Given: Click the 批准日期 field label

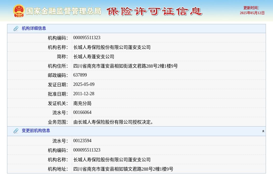Looking at the screenshot, I should click(58, 94).
